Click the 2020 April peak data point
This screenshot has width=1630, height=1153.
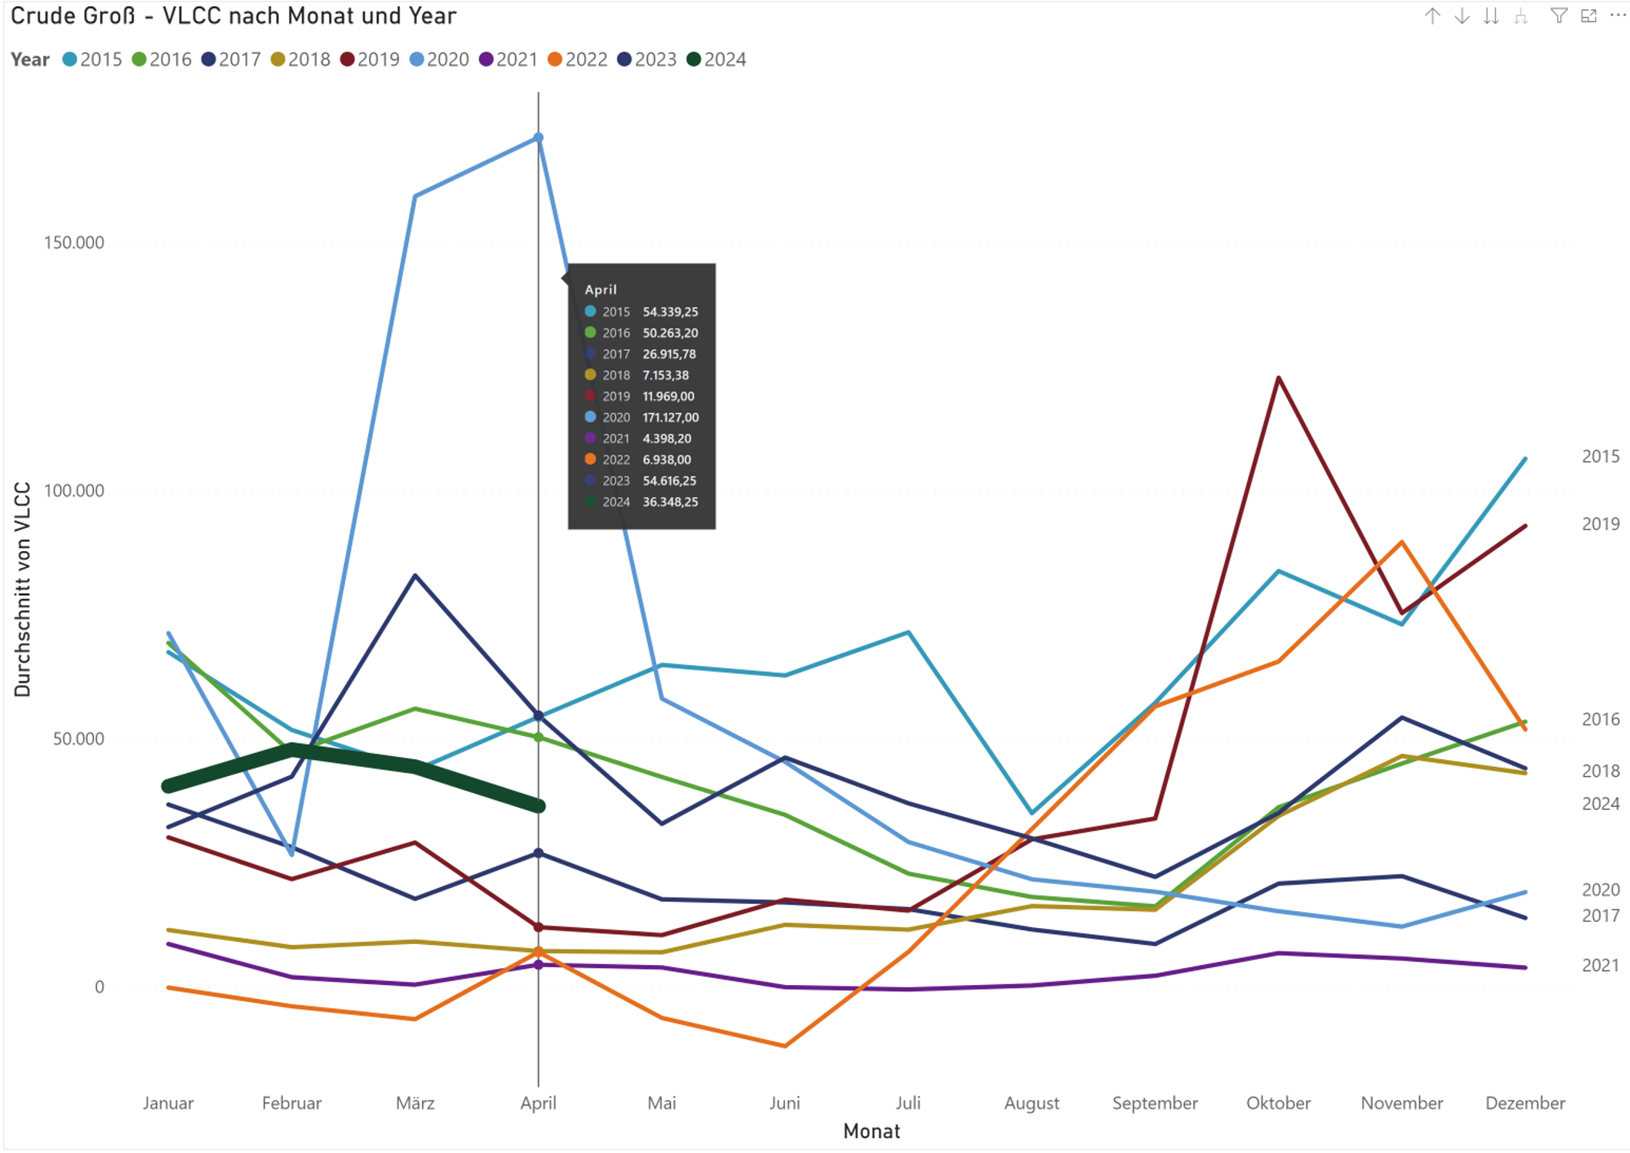[x=538, y=138]
